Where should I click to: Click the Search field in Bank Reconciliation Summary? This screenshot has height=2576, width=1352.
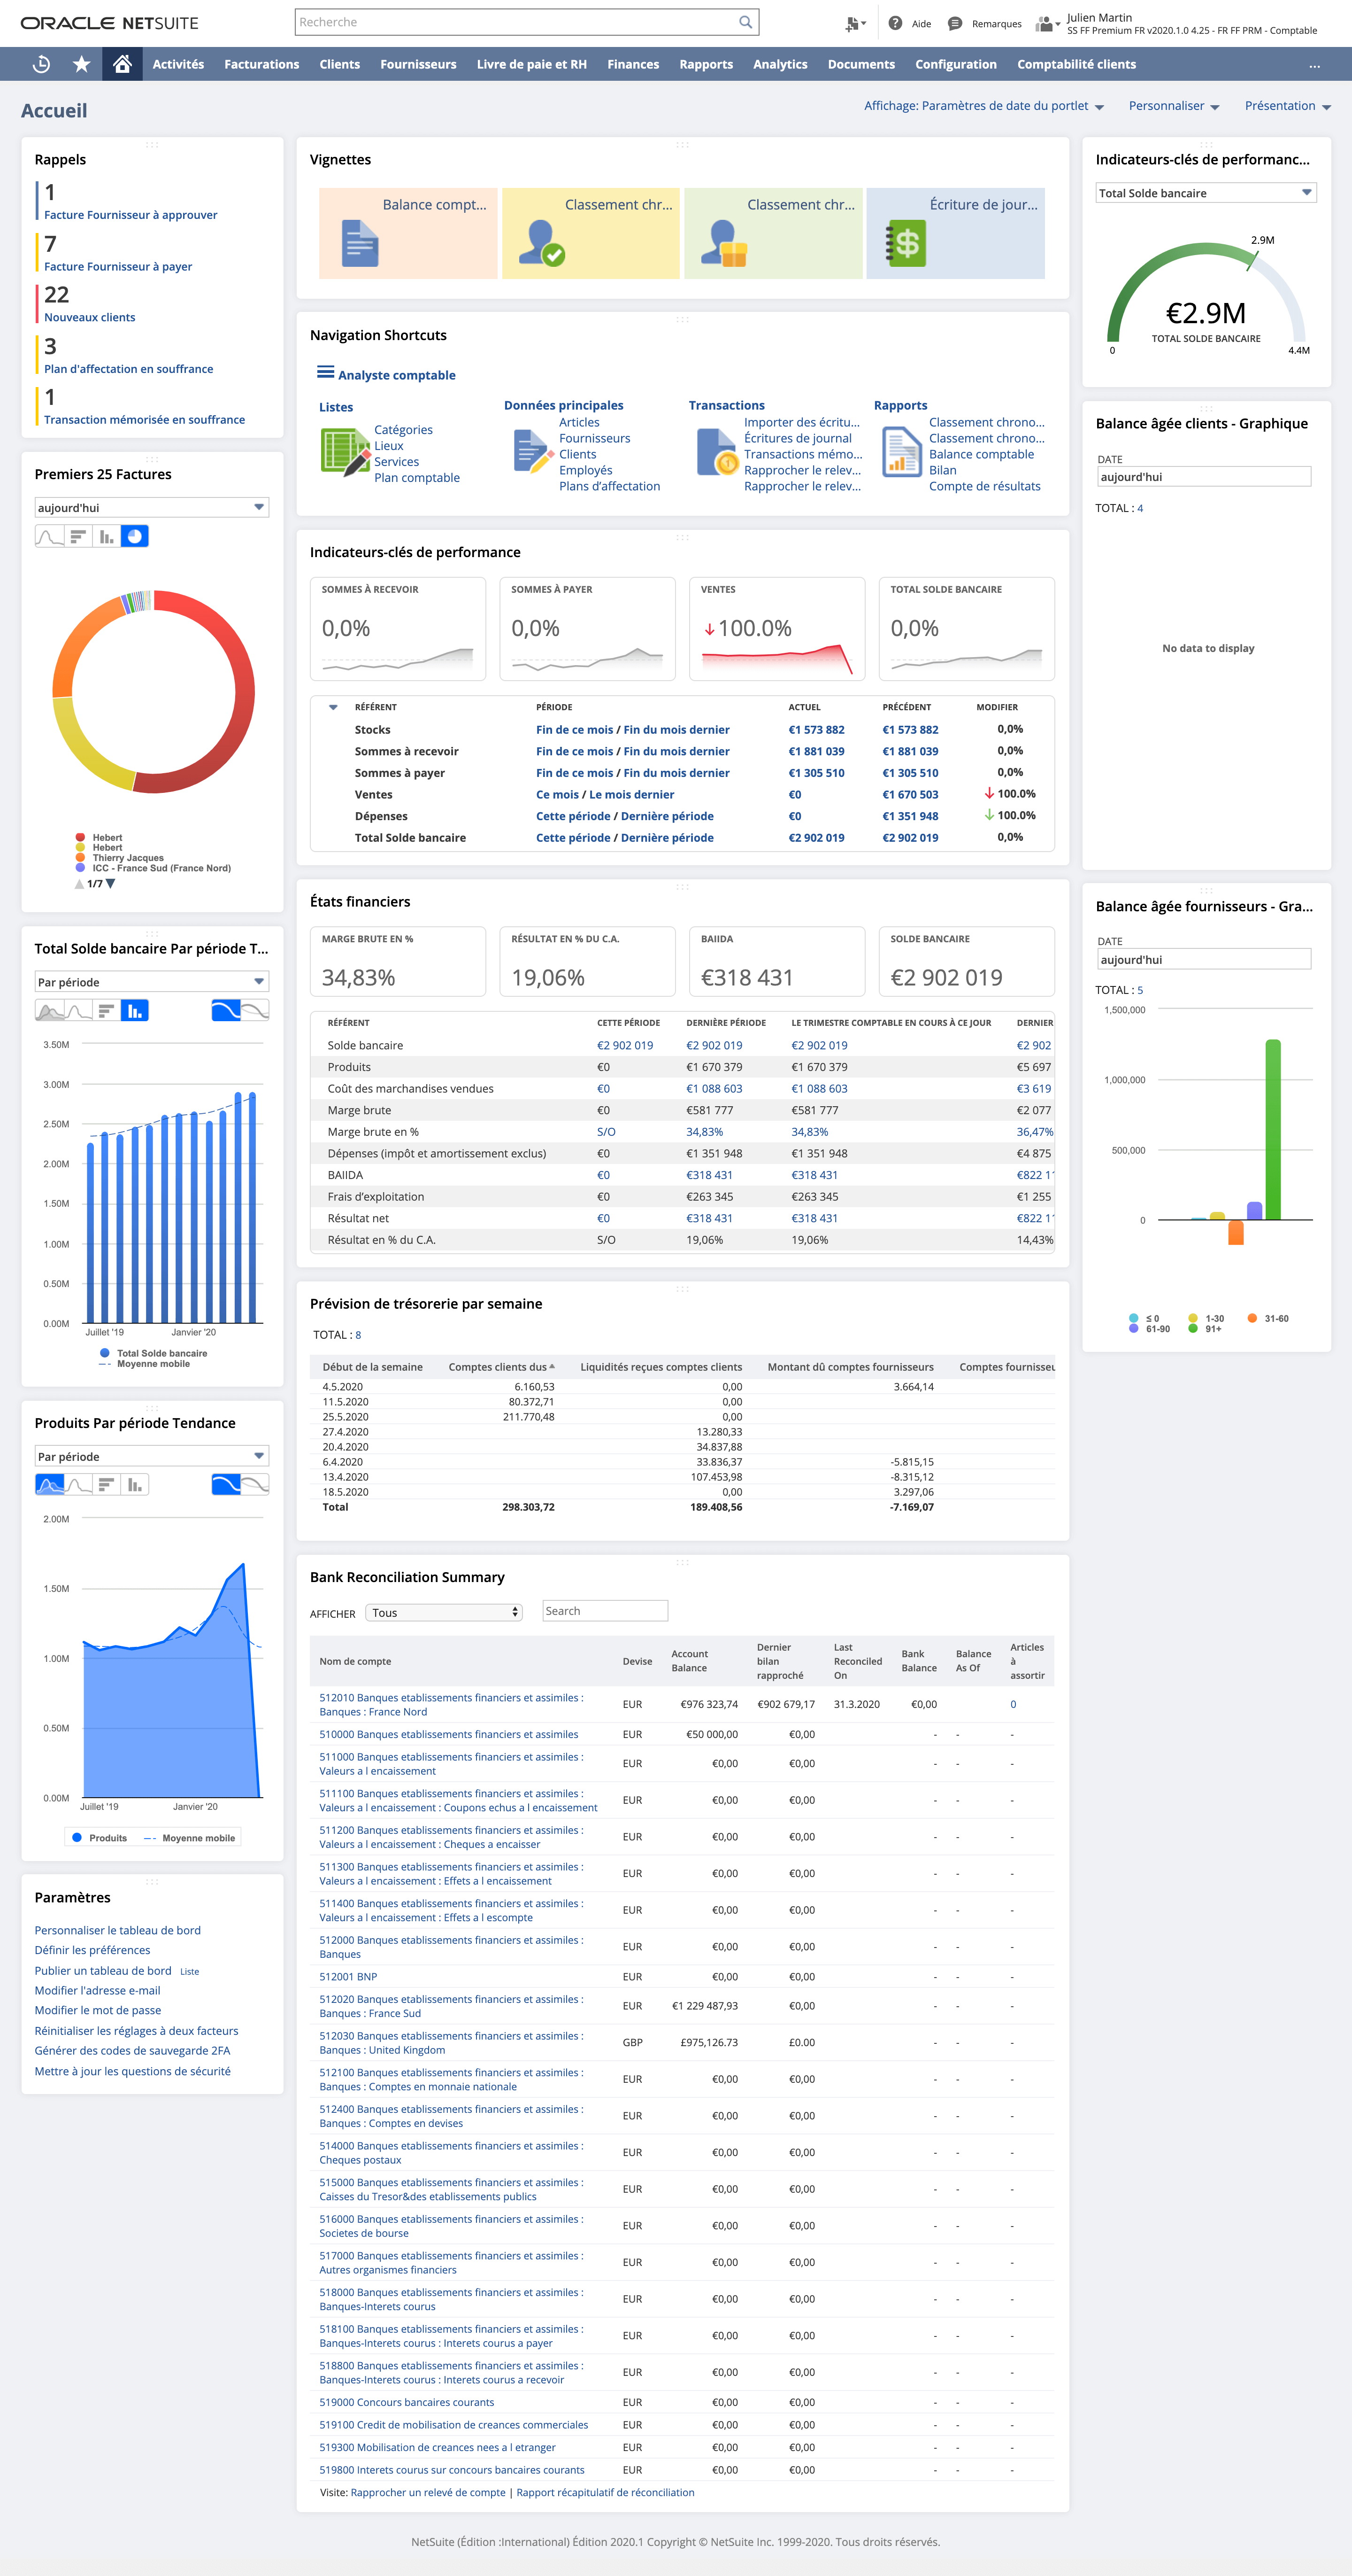click(605, 1611)
